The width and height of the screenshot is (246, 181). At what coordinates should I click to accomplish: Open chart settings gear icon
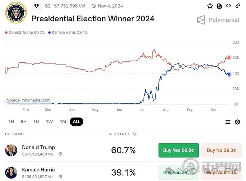coord(237,122)
